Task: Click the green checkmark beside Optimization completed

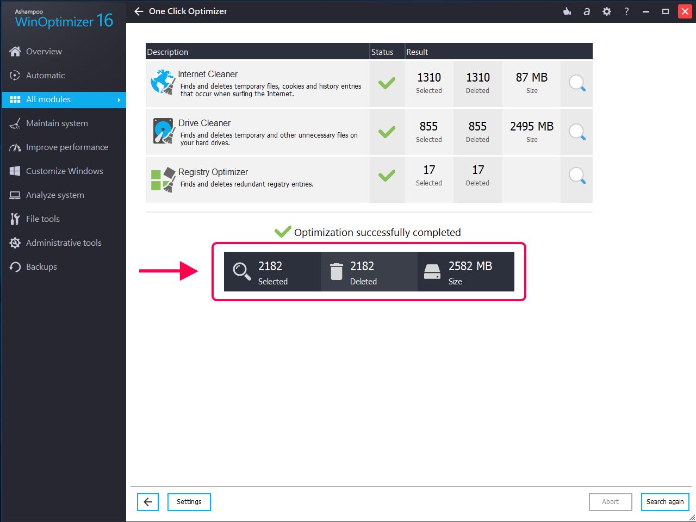Action: 283,232
